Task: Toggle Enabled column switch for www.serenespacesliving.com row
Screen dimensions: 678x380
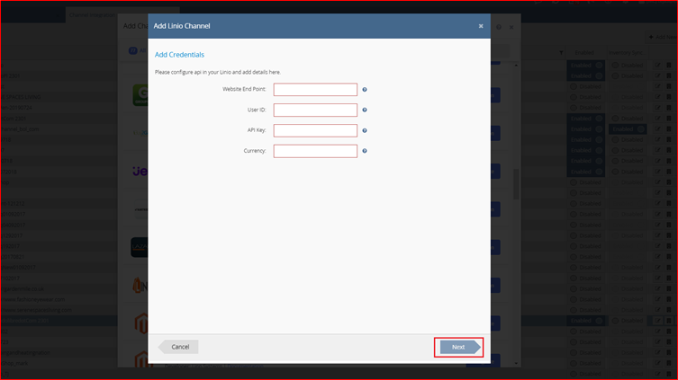Action: [x=586, y=310]
